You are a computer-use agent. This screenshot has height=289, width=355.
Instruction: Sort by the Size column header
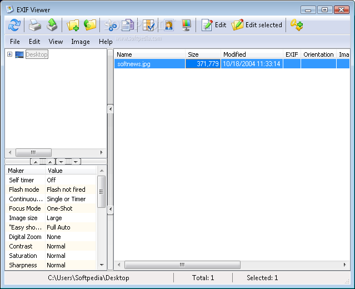pos(203,54)
